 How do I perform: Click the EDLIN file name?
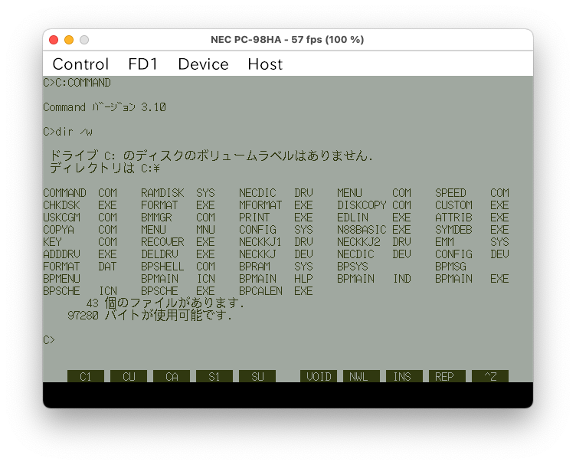pyautogui.click(x=352, y=218)
